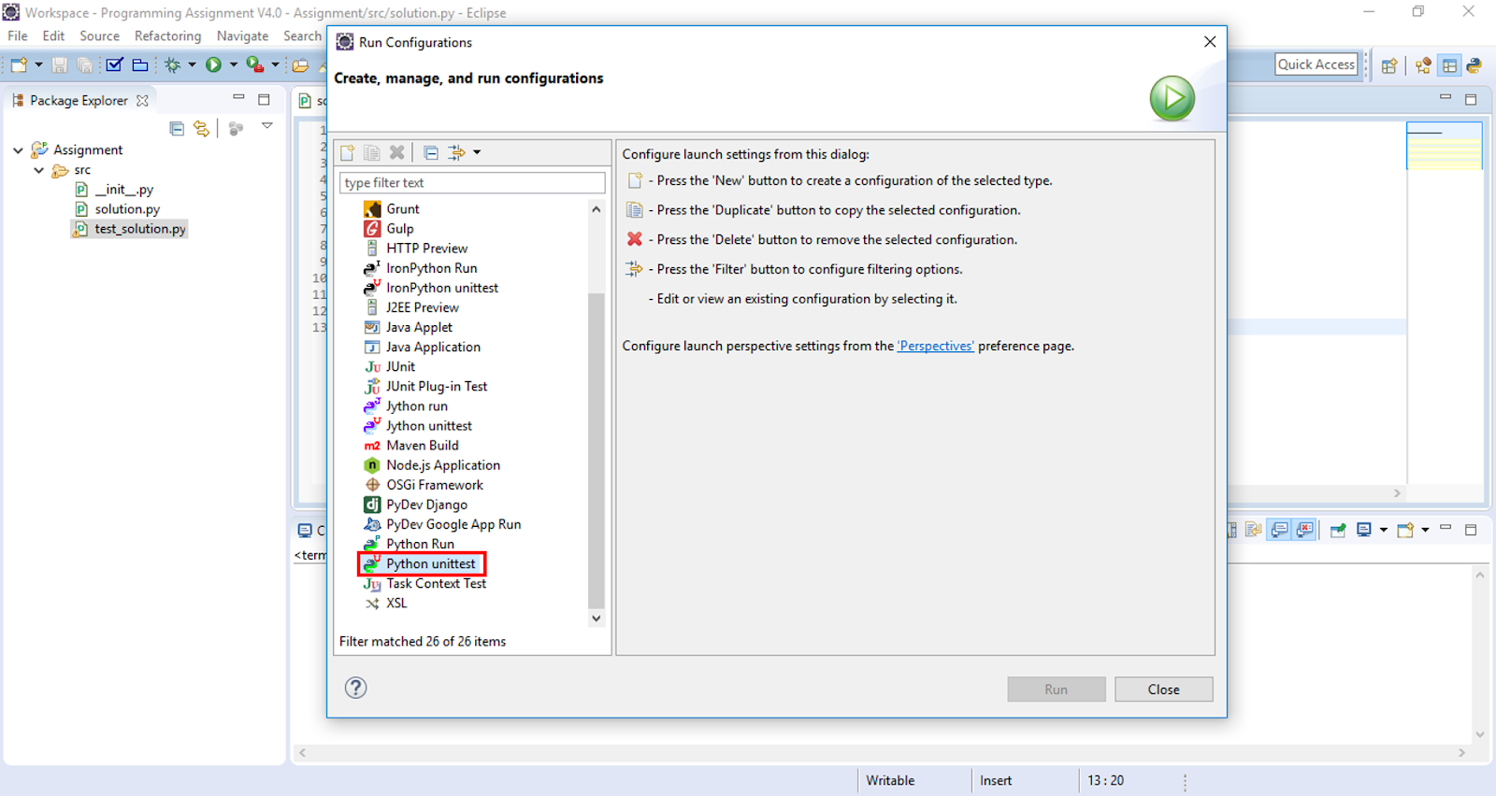Screen dimensions: 1496x796
Task: Click the green Run icon in Eclipse toolbar
Action: [213, 64]
